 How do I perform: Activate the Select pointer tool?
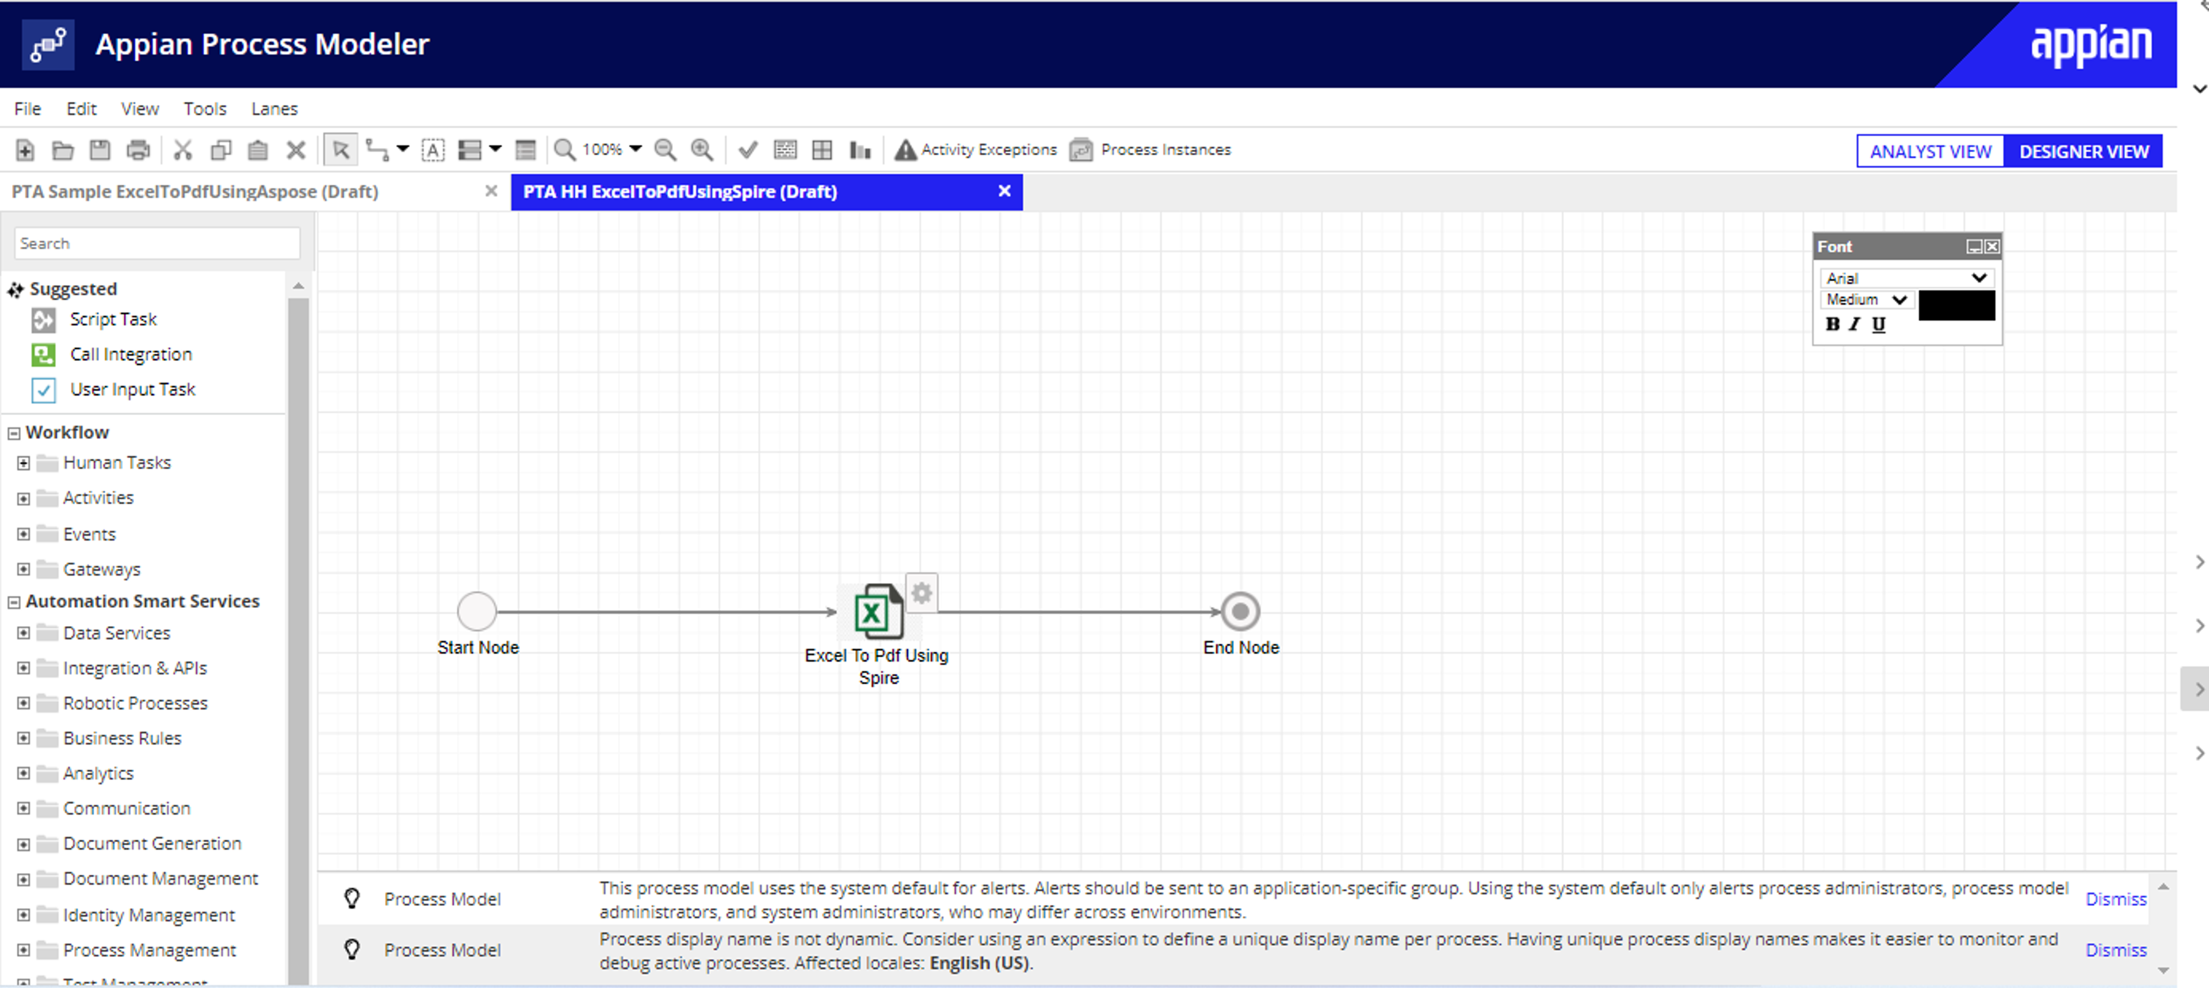point(341,150)
